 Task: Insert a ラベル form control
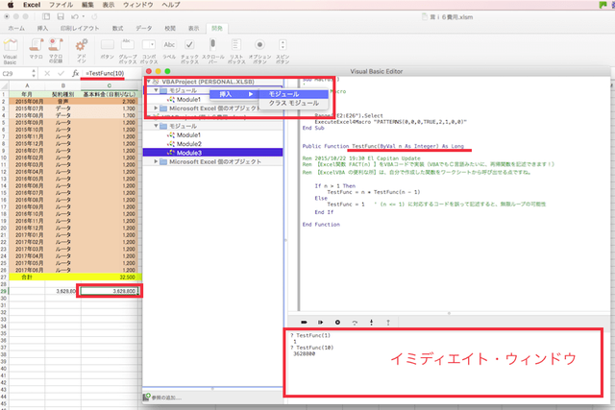pyautogui.click(x=169, y=49)
